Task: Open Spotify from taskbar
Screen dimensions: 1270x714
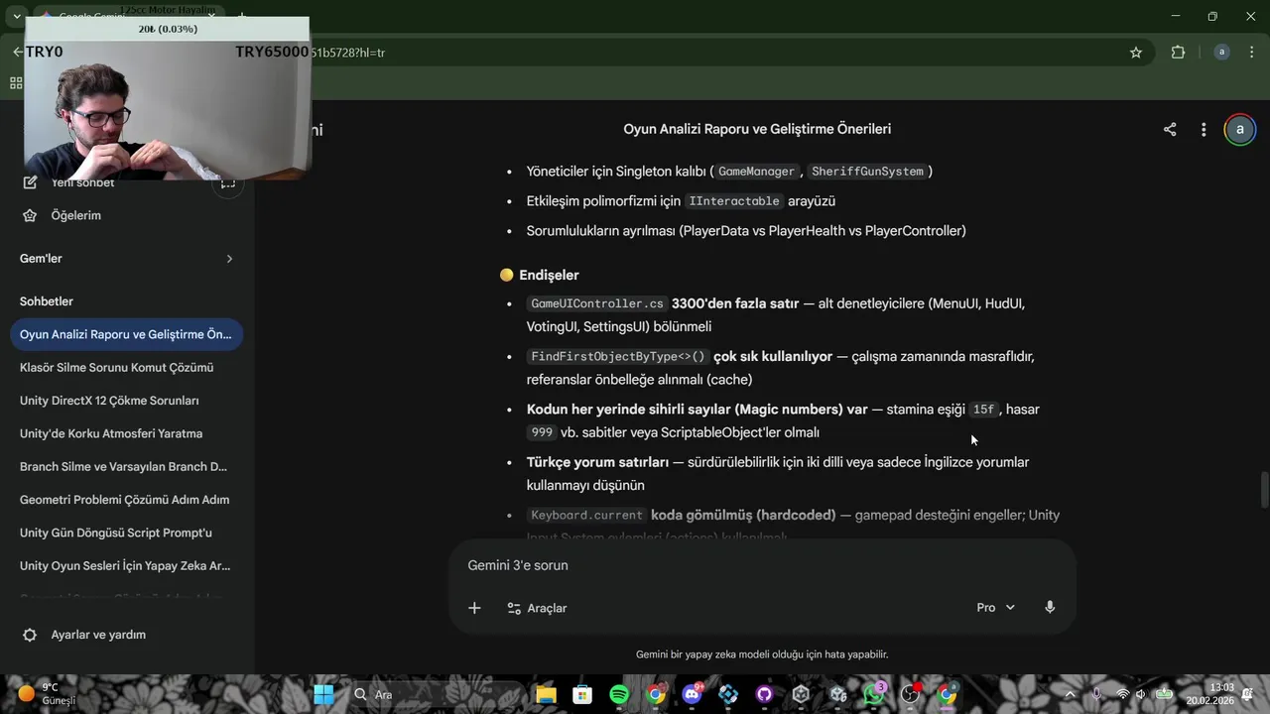Action: point(619,694)
